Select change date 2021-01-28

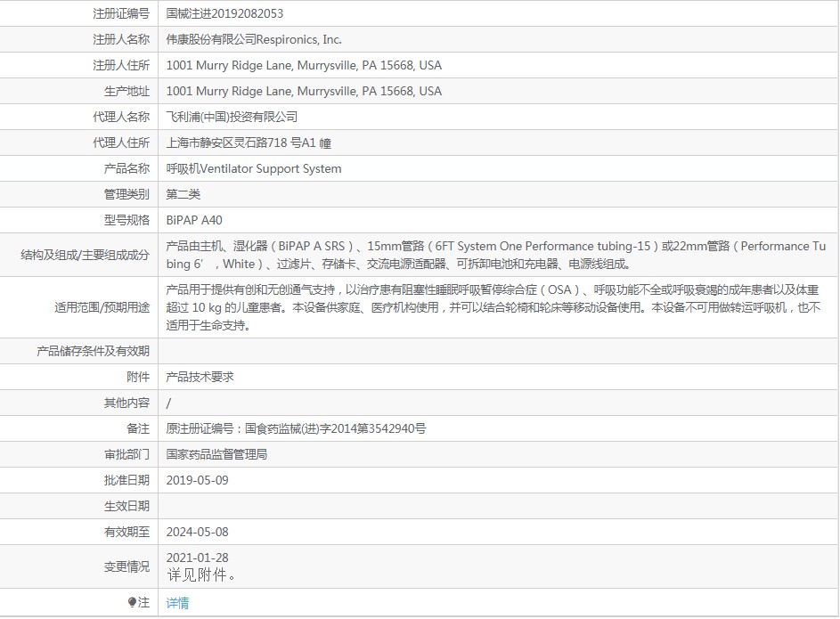pos(197,558)
